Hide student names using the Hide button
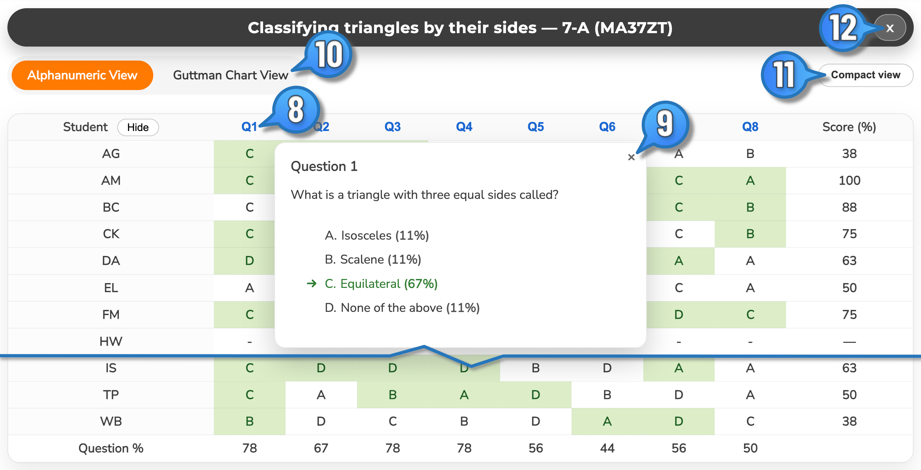Viewport: 921px width, 470px height. (x=138, y=127)
